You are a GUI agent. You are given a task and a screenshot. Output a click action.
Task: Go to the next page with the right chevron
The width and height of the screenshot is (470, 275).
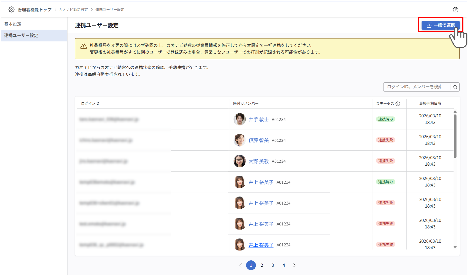click(294, 265)
